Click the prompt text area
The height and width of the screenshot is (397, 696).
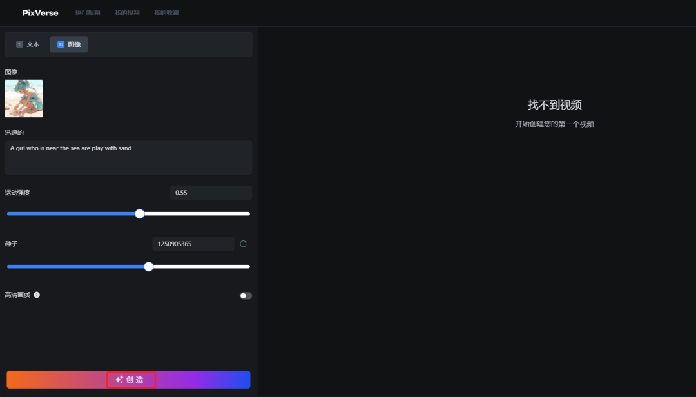[128, 157]
